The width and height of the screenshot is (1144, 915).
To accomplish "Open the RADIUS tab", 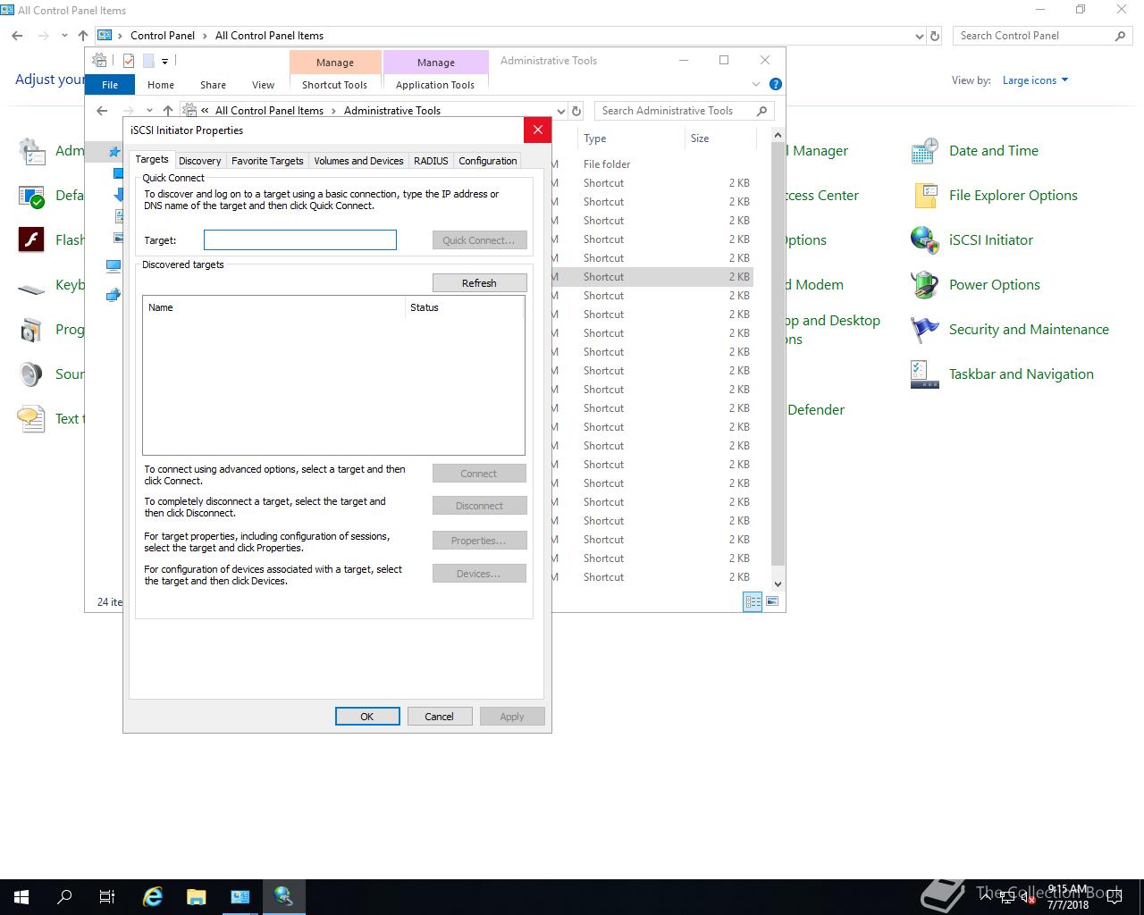I will [x=431, y=161].
